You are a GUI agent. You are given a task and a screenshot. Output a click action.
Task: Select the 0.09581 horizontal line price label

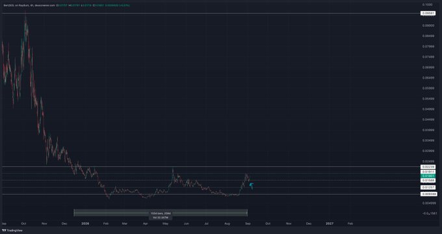pyautogui.click(x=428, y=13)
